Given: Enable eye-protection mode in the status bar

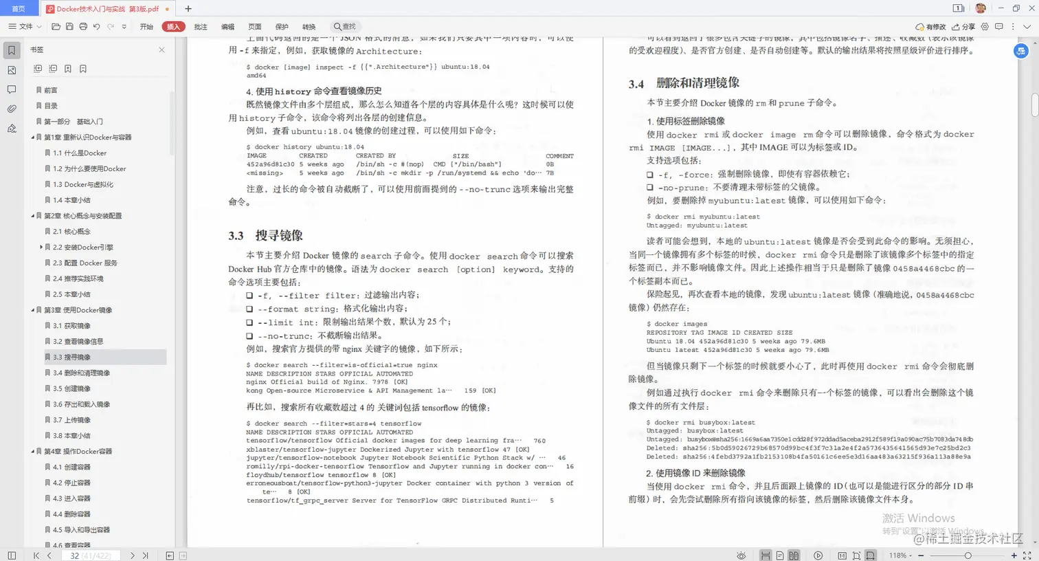Looking at the screenshot, I should tap(741, 555).
